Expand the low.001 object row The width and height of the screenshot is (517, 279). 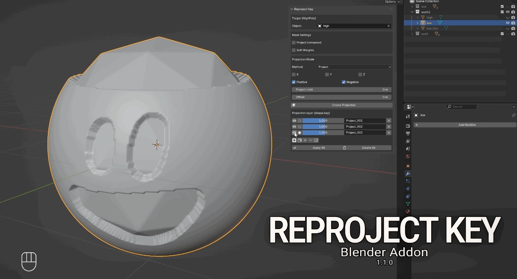click(418, 28)
